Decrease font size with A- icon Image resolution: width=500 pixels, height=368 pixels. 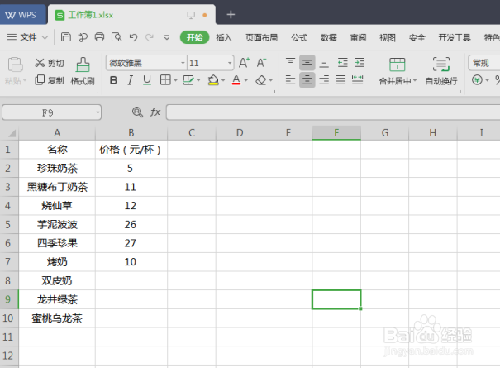tap(261, 63)
